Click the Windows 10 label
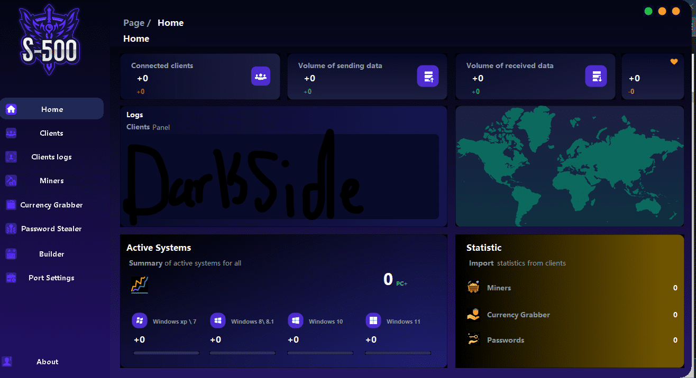Image resolution: width=696 pixels, height=378 pixels. point(326,322)
